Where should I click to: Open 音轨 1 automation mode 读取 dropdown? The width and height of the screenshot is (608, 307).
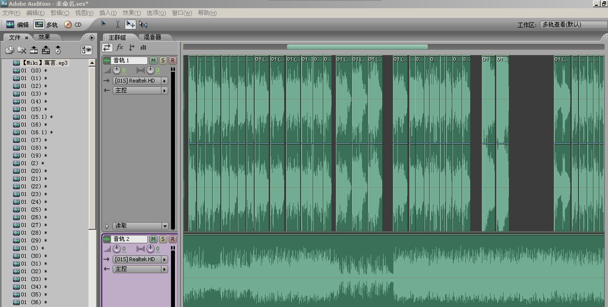click(140, 226)
